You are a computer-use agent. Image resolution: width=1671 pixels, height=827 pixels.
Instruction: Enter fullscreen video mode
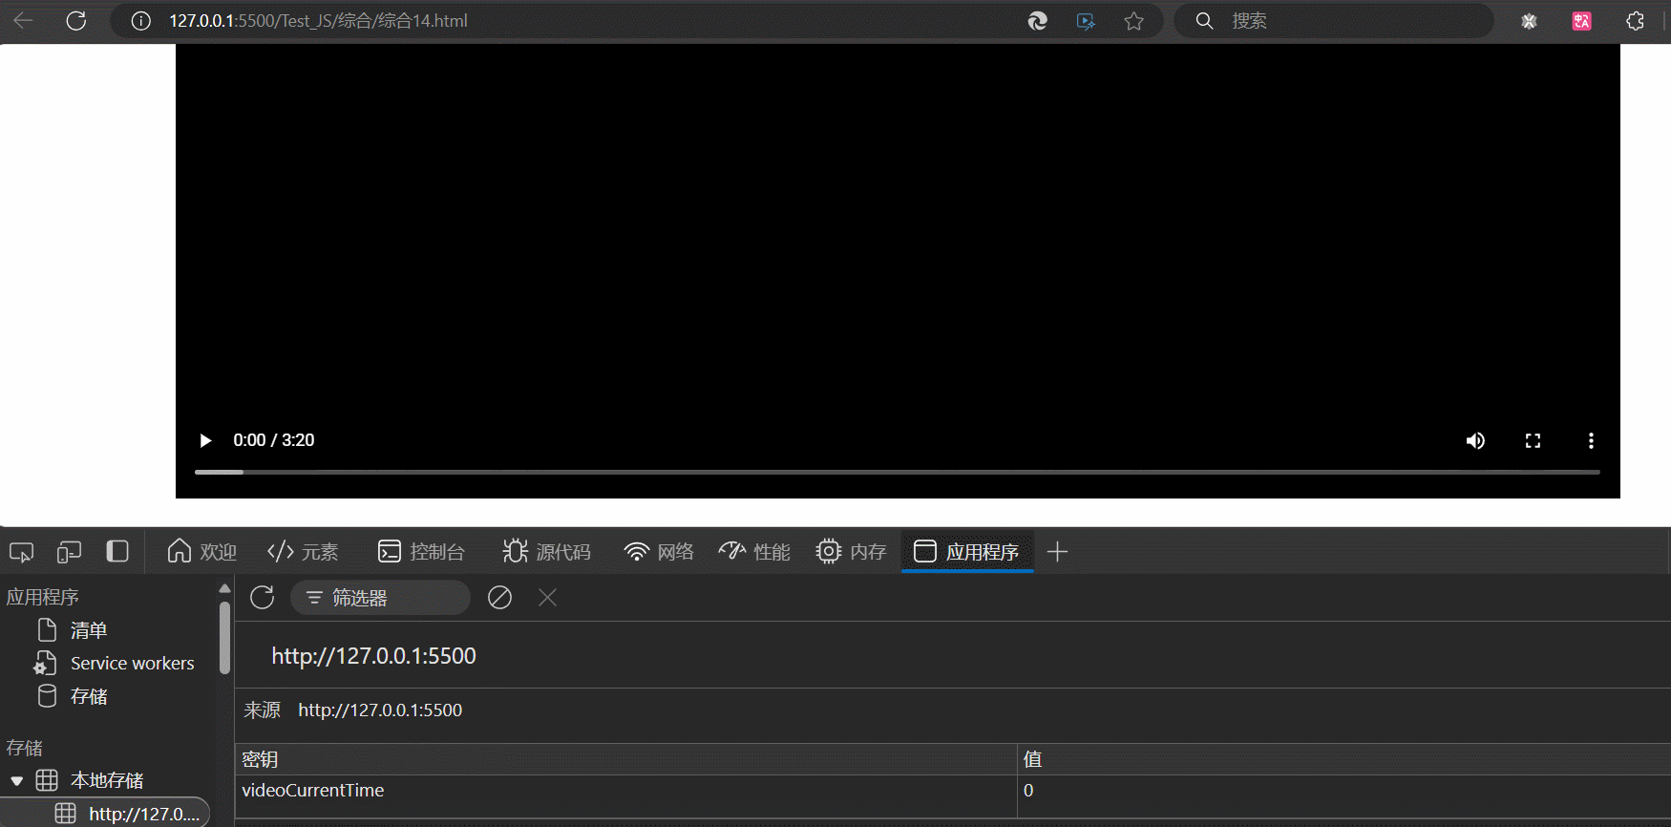click(1533, 440)
